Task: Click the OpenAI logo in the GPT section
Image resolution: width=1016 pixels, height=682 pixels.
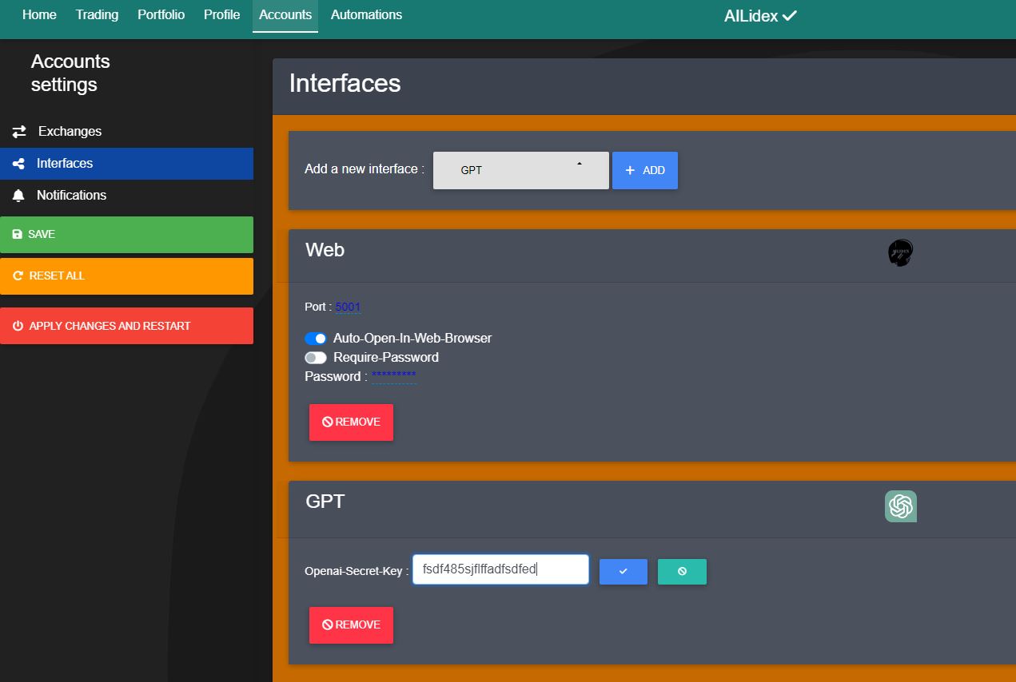Action: tap(901, 506)
